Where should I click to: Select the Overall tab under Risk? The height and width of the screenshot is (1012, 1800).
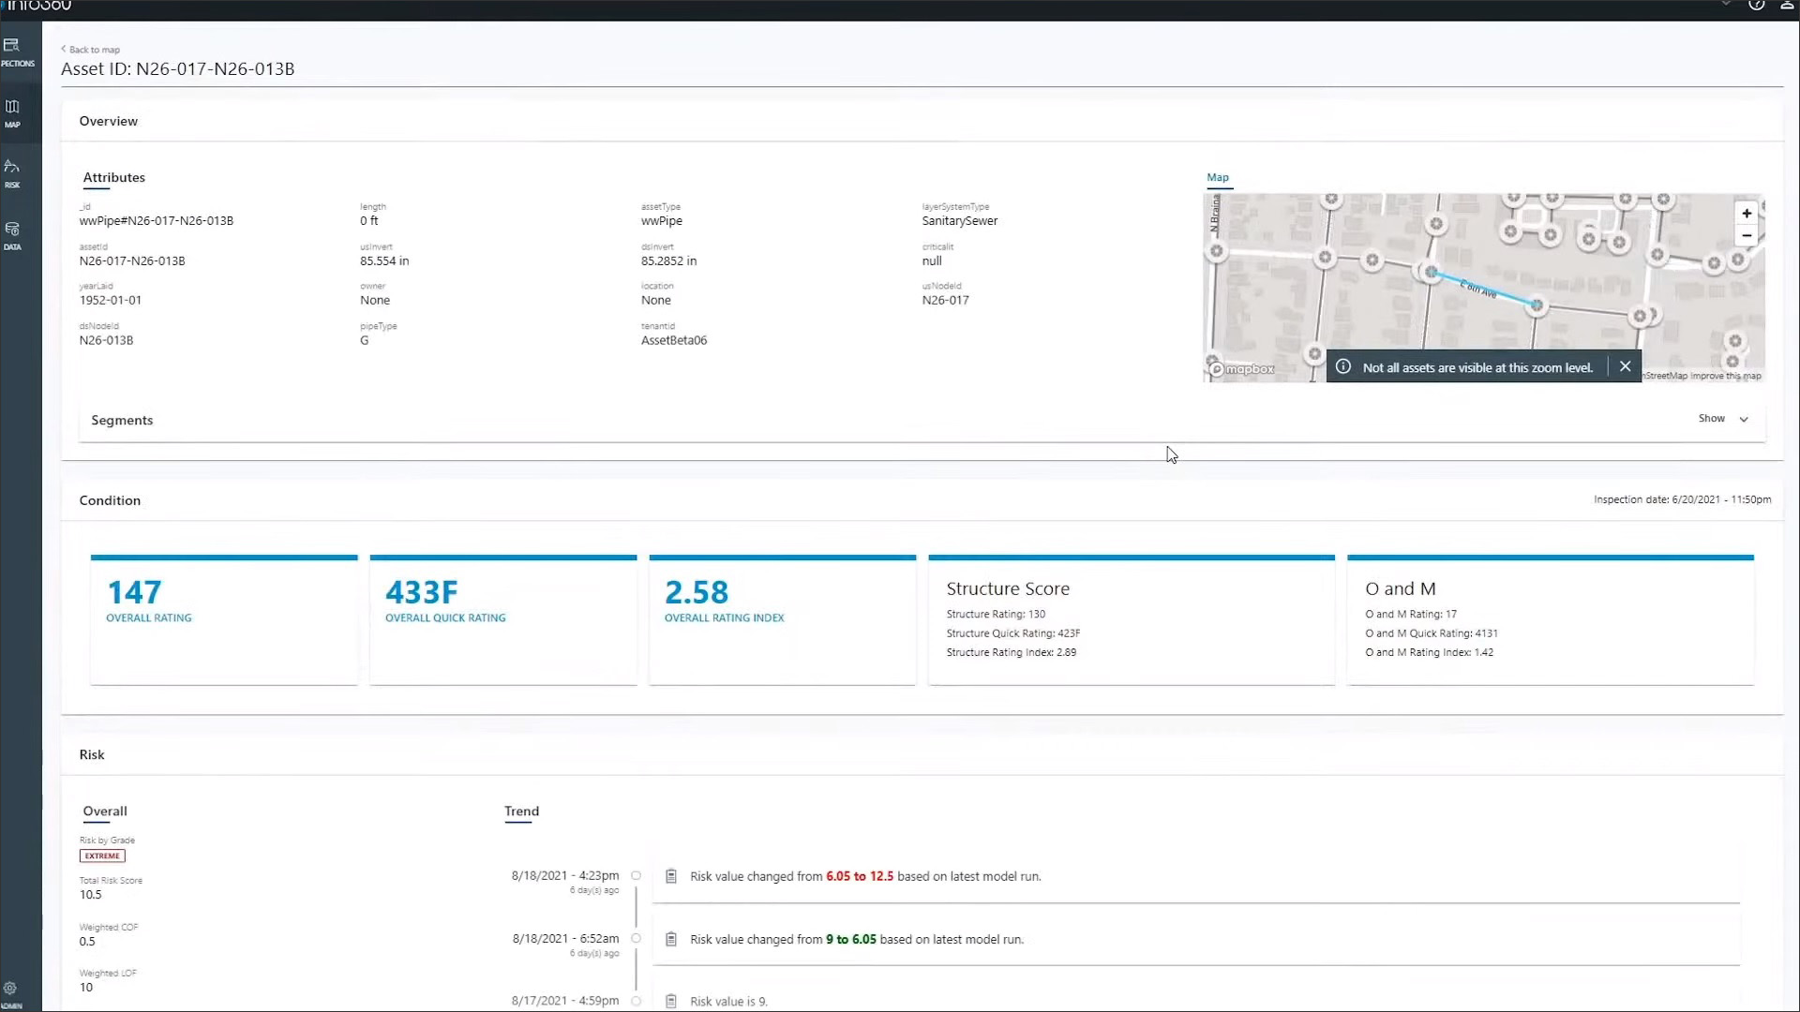coord(105,811)
